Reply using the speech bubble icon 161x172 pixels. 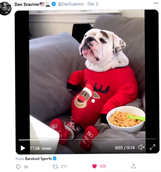[x=18, y=167]
